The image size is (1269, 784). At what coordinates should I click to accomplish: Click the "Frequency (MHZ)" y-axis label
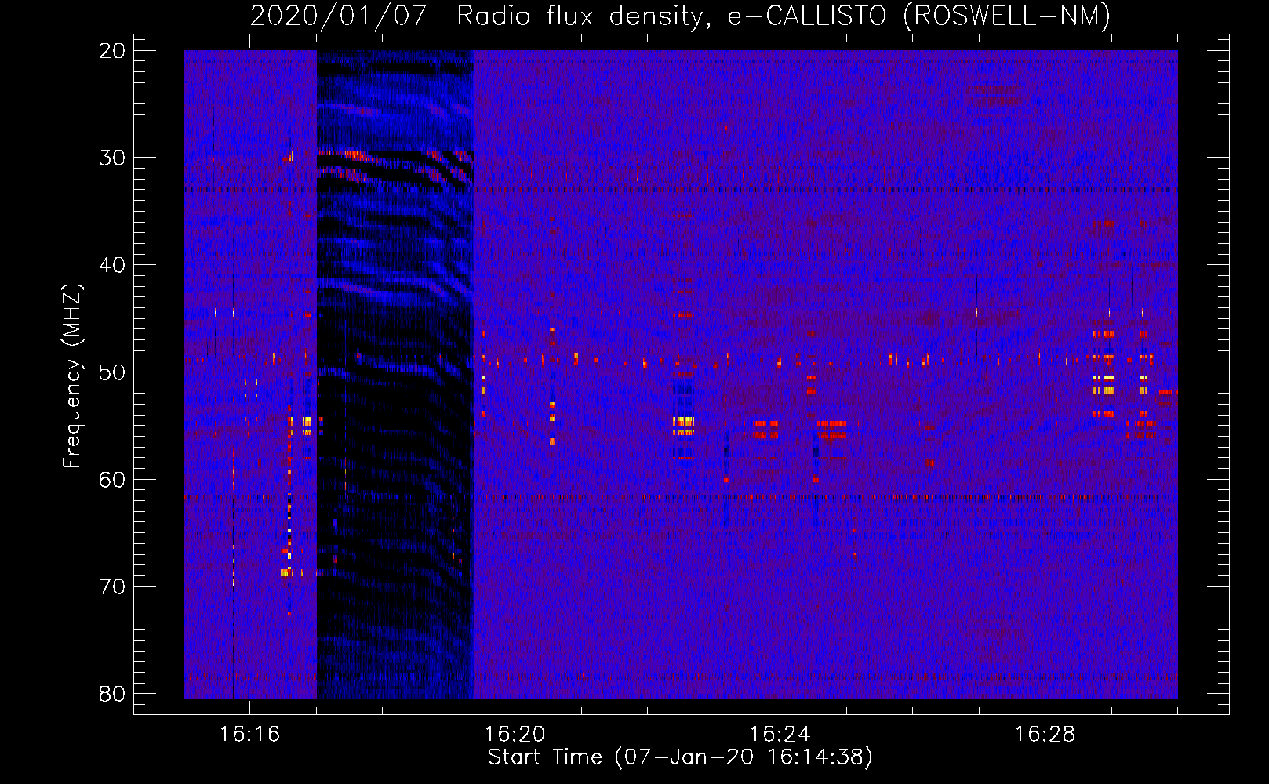pos(72,376)
